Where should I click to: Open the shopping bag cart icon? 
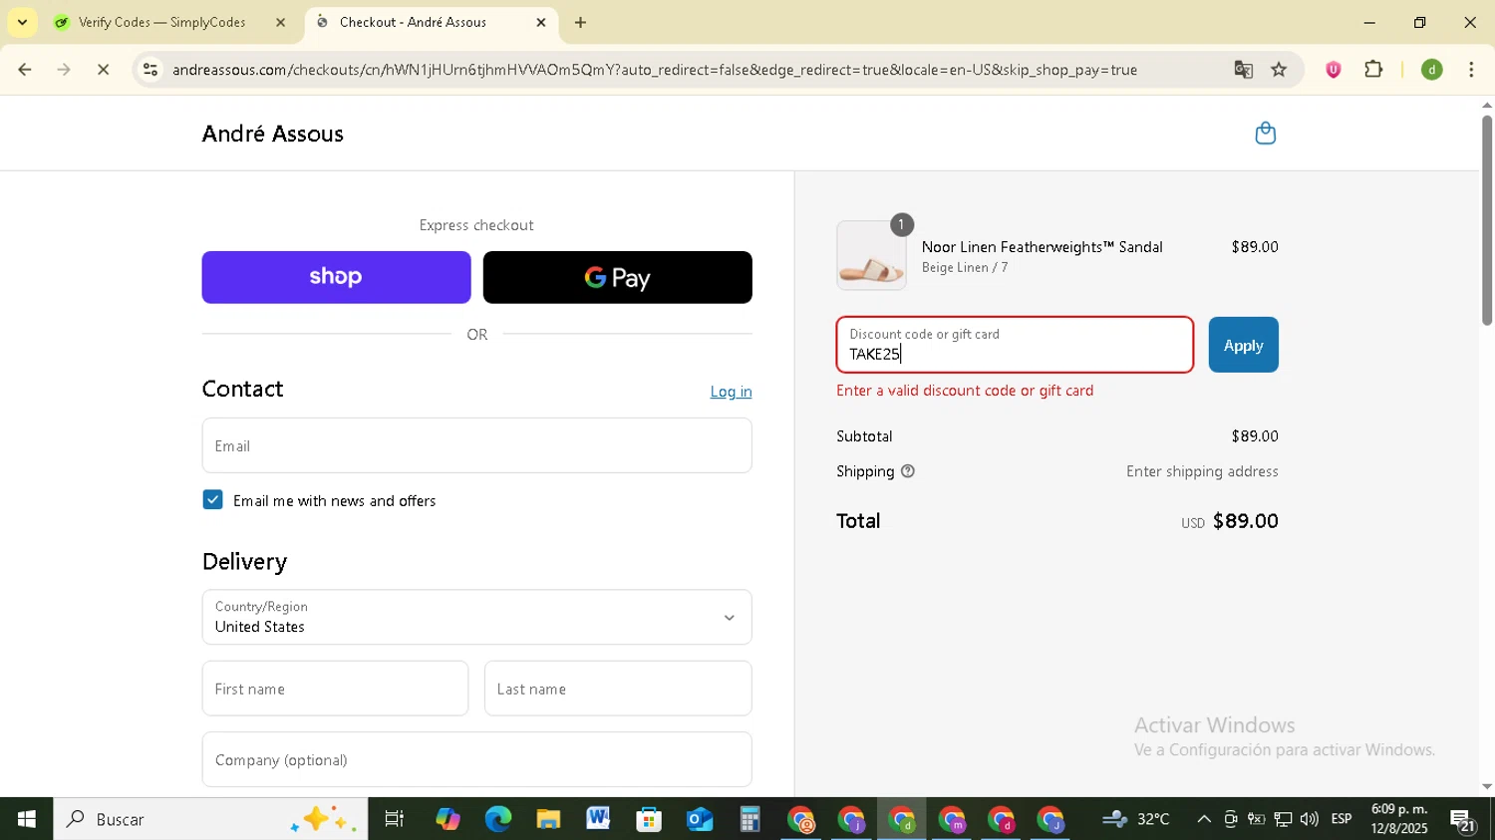pos(1265,134)
